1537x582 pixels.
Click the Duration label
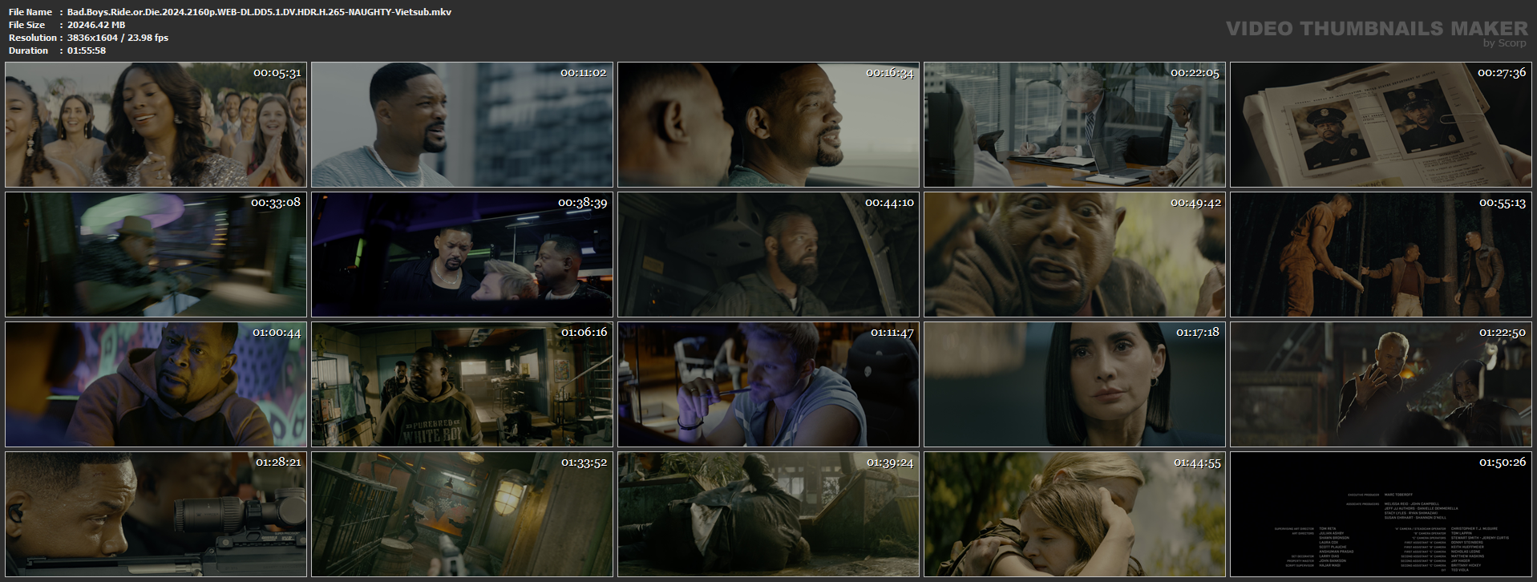(29, 51)
